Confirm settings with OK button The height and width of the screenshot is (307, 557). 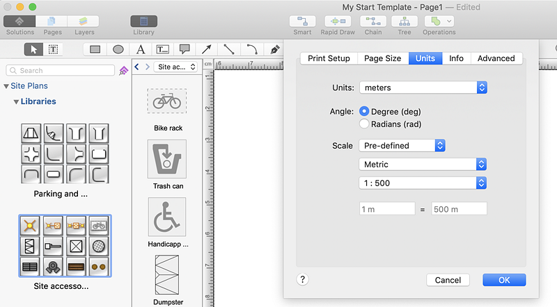[x=504, y=280]
